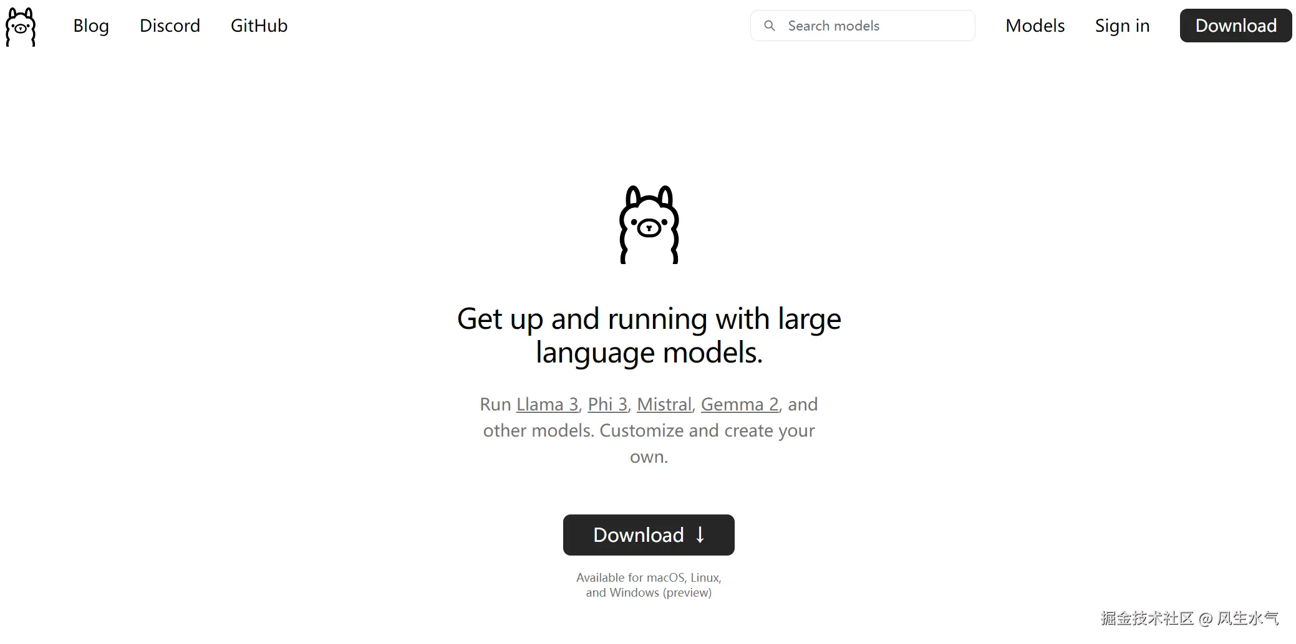The width and height of the screenshot is (1296, 644).
Task: Click the large llama mascot illustration
Action: tap(649, 225)
